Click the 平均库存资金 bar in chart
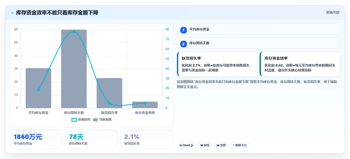Screen dimensions: 350x159 (38, 88)
